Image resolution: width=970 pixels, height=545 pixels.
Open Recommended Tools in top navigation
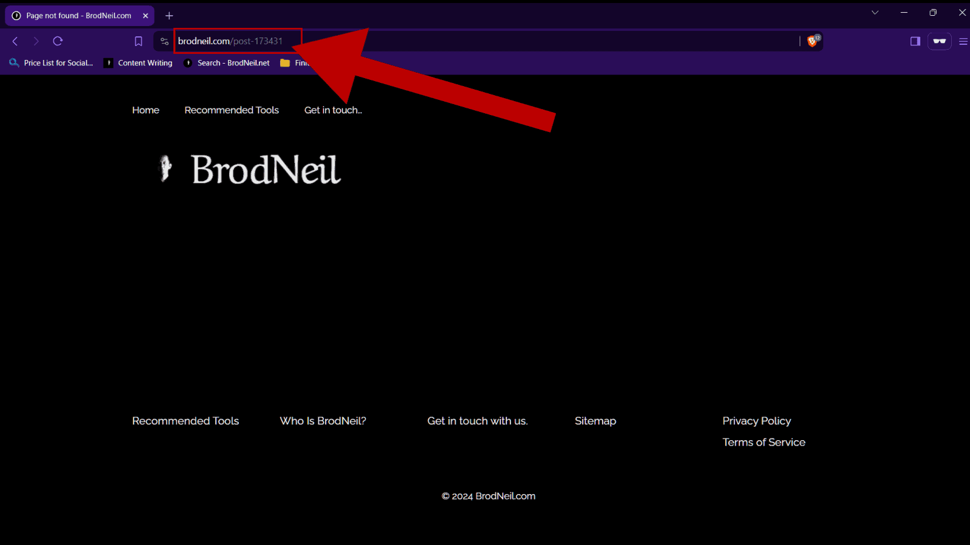click(232, 110)
